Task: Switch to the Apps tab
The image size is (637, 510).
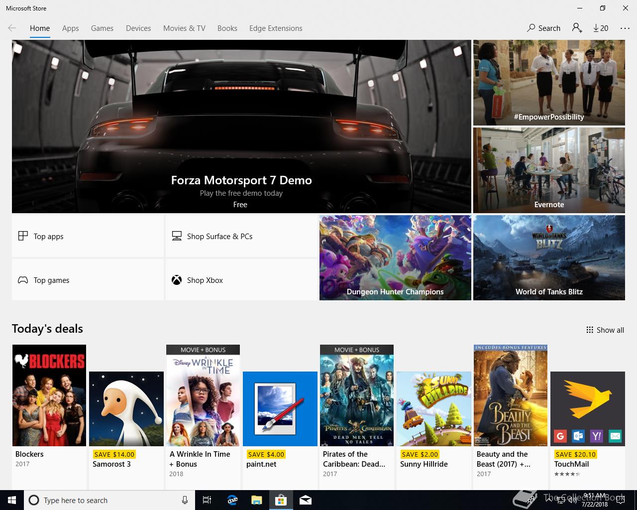Action: click(x=71, y=28)
